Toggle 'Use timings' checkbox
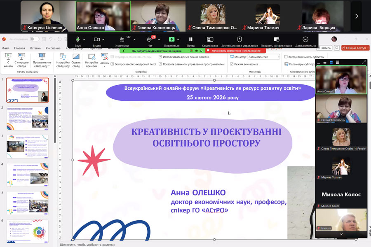Image resolution: width=371 pixels, height=247 pixels. click(x=160, y=57)
